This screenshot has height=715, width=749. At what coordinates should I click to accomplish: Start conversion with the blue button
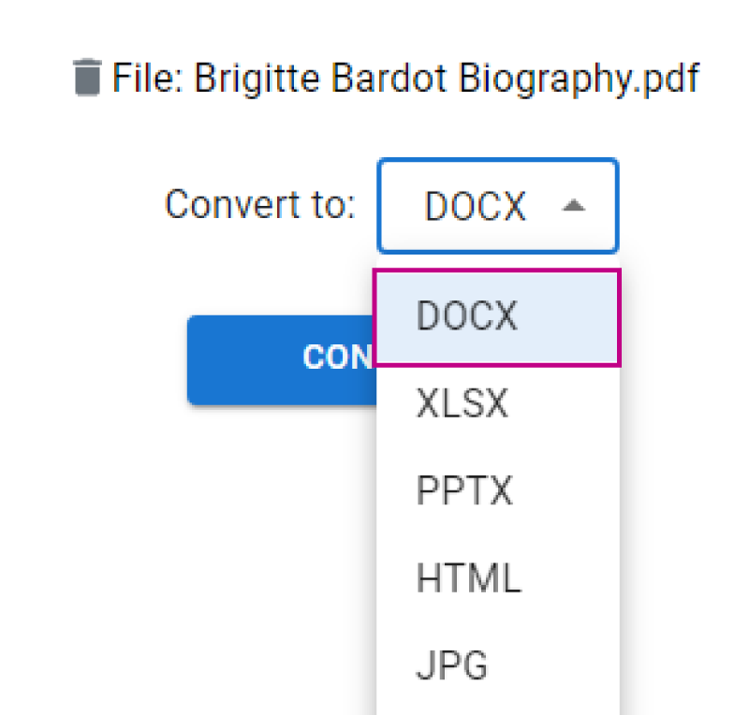pos(281,360)
